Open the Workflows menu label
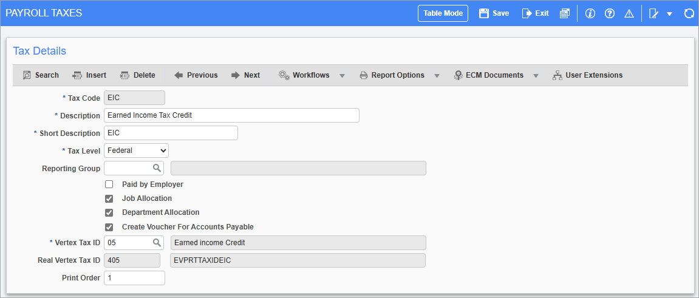The image size is (699, 298). coord(311,75)
